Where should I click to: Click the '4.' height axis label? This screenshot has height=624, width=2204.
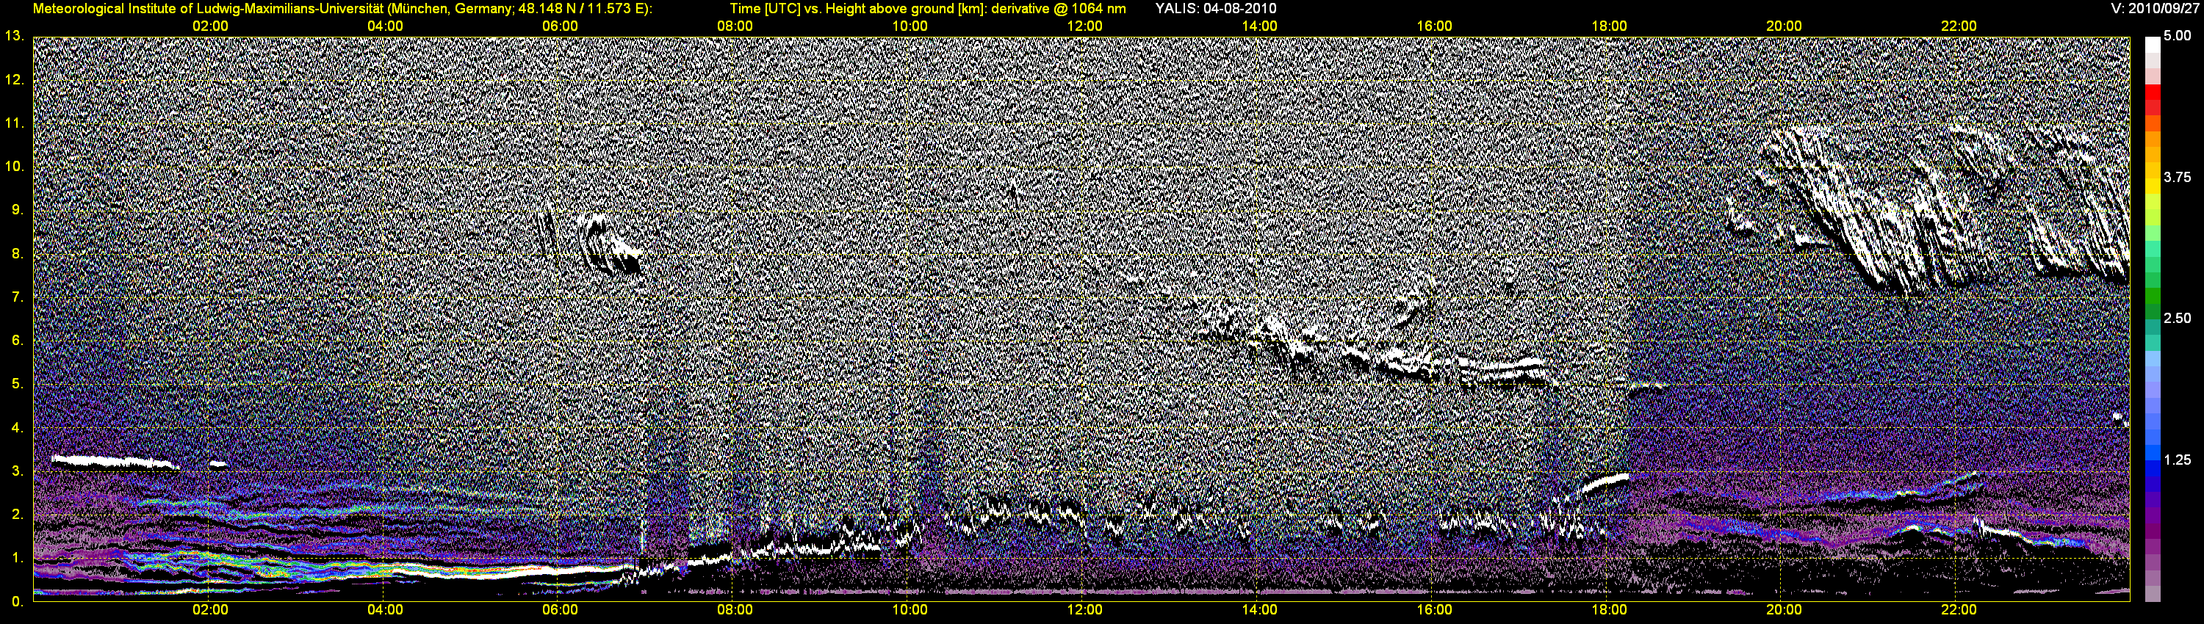click(17, 427)
